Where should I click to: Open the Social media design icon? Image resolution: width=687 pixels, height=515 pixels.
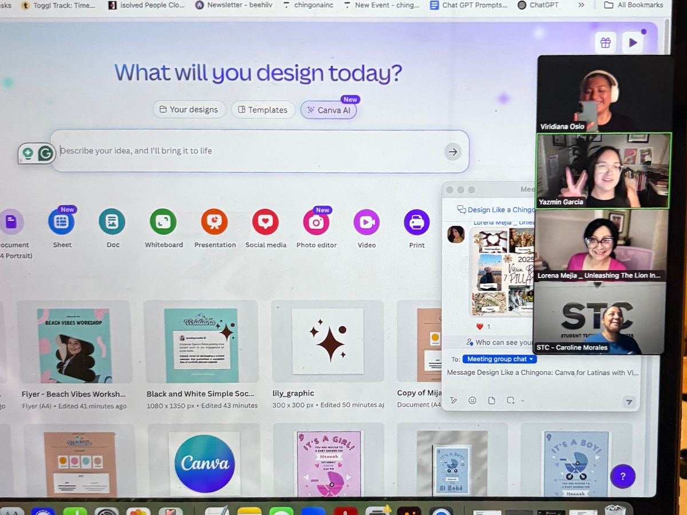pos(266,222)
